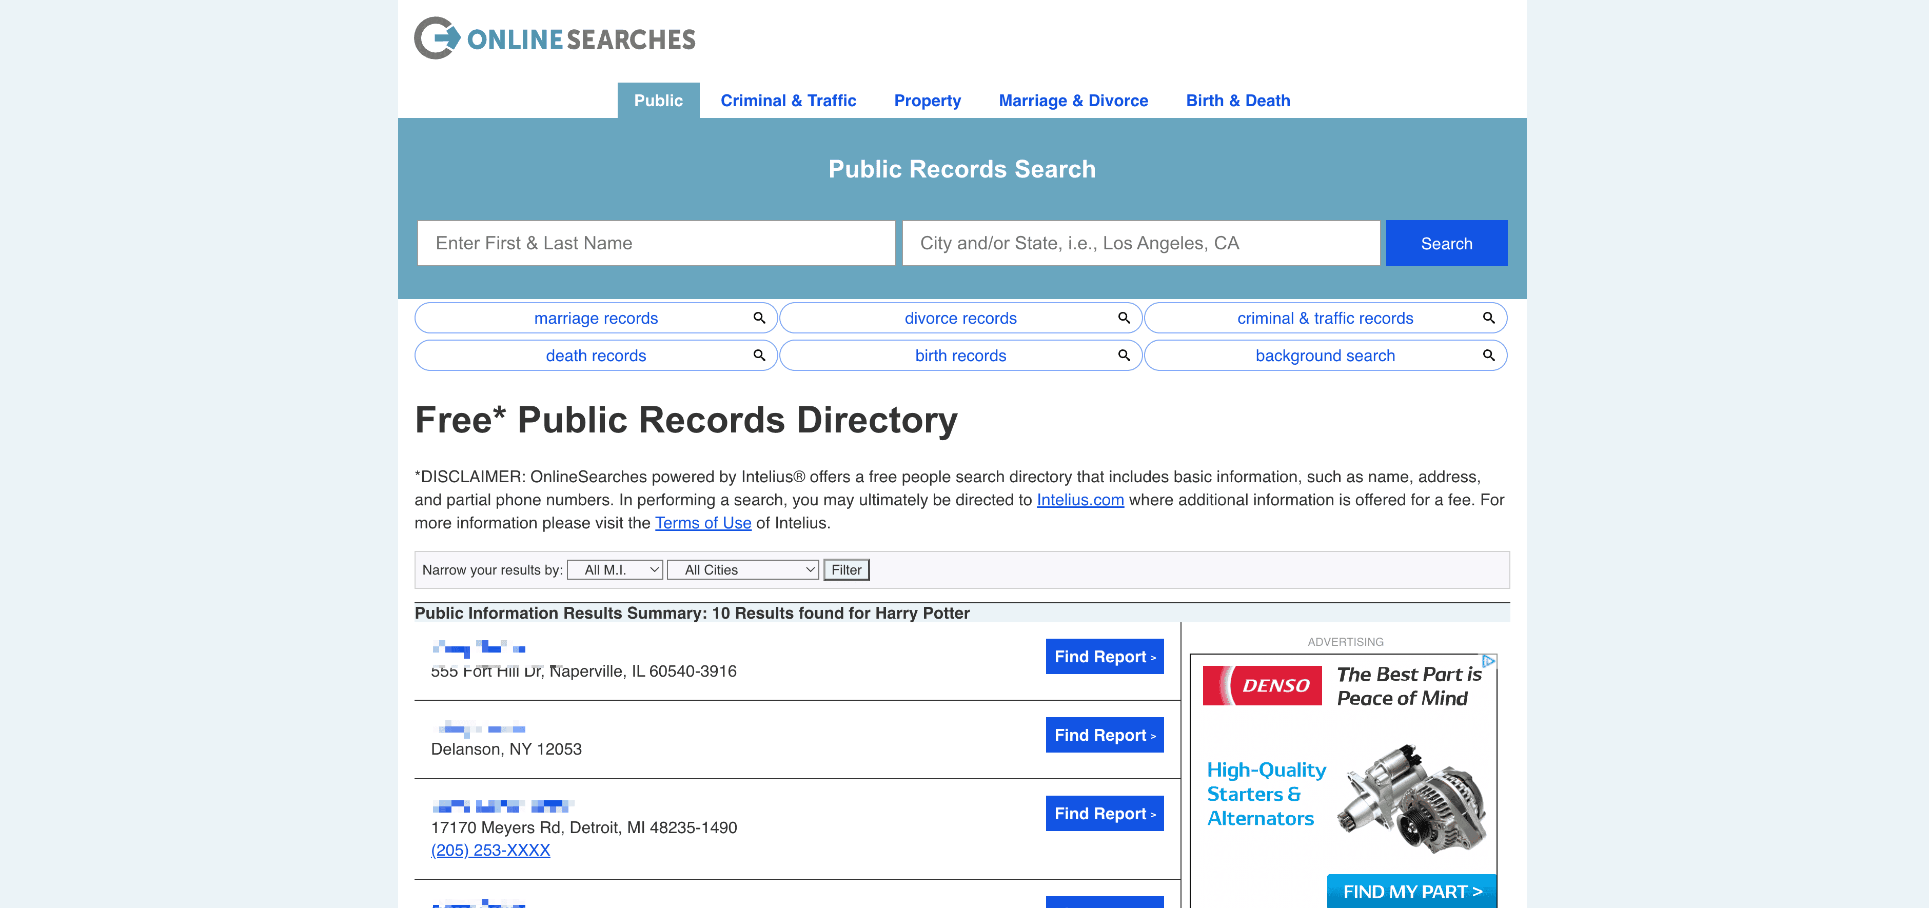Click the Enter First & Last Name field
Screen dimensions: 1929x908
click(656, 243)
